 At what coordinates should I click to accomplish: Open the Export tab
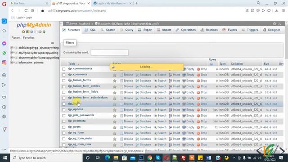coord(145,30)
